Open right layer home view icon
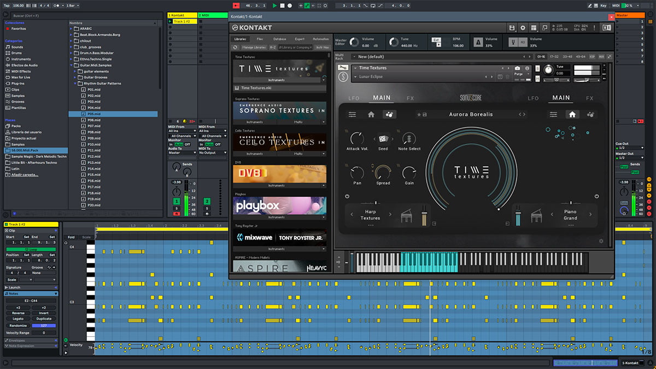 (x=572, y=114)
